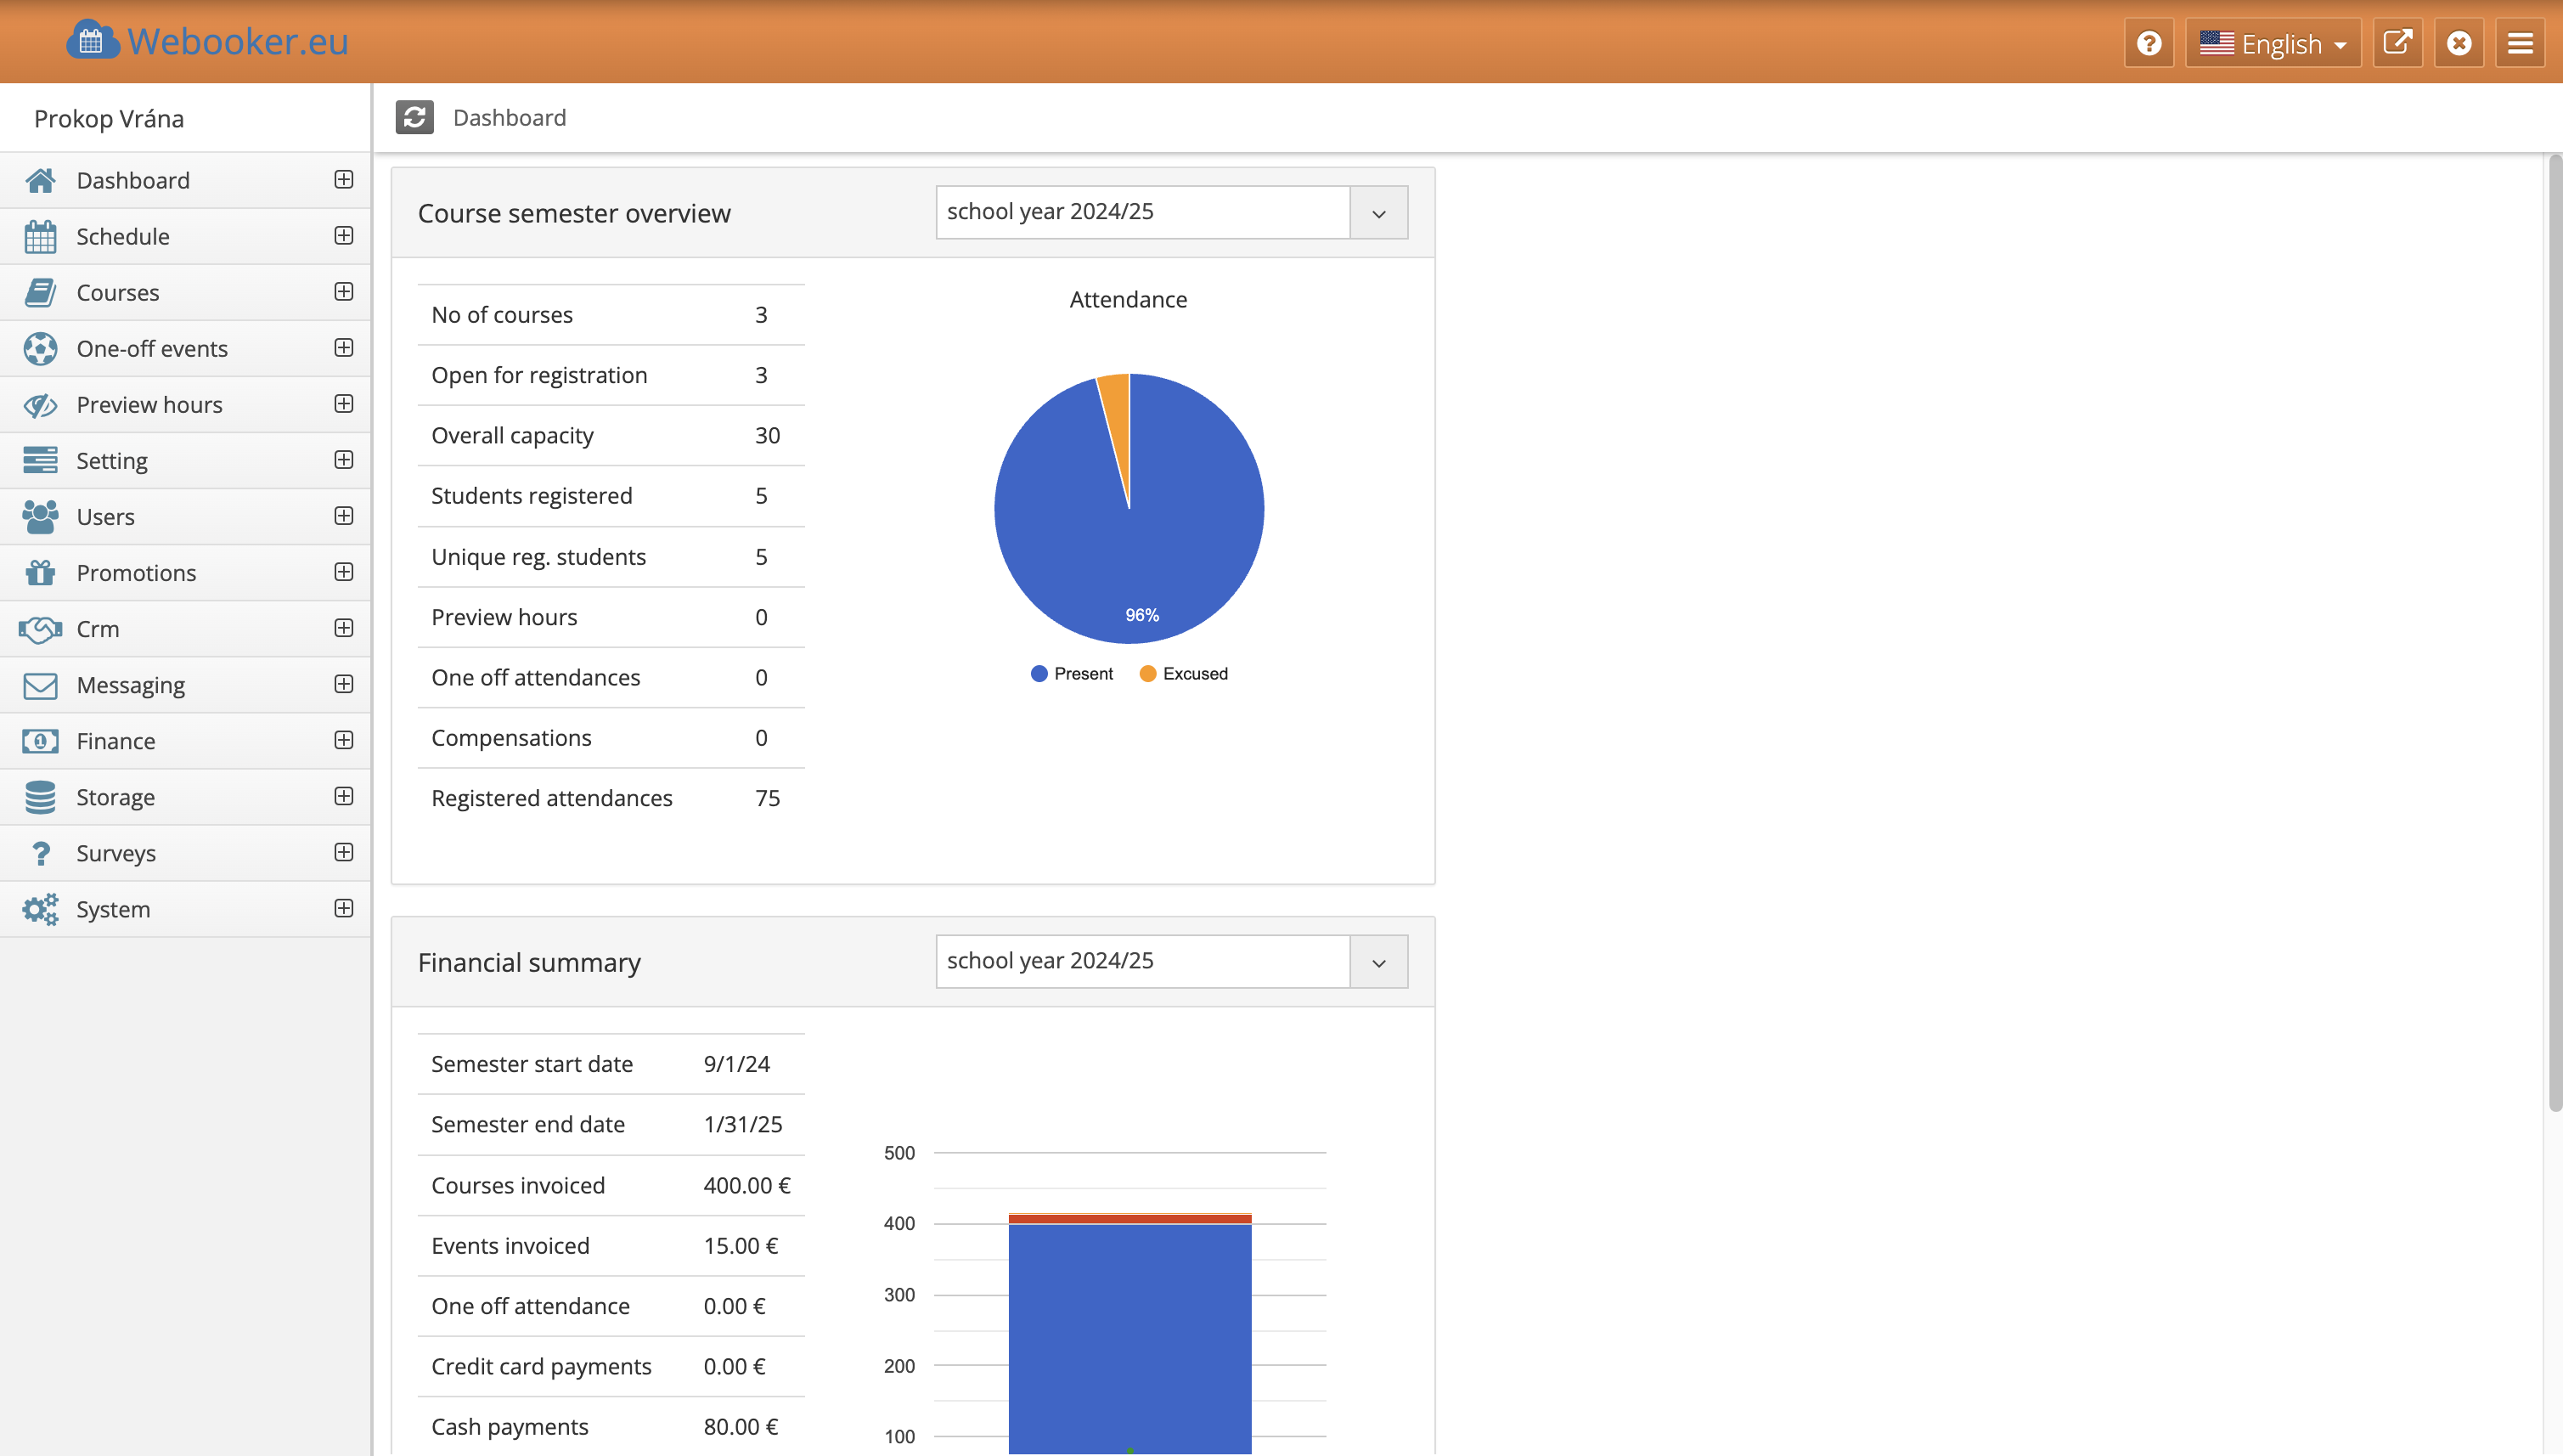
Task: Select the Messaging menu item
Action: tap(130, 685)
